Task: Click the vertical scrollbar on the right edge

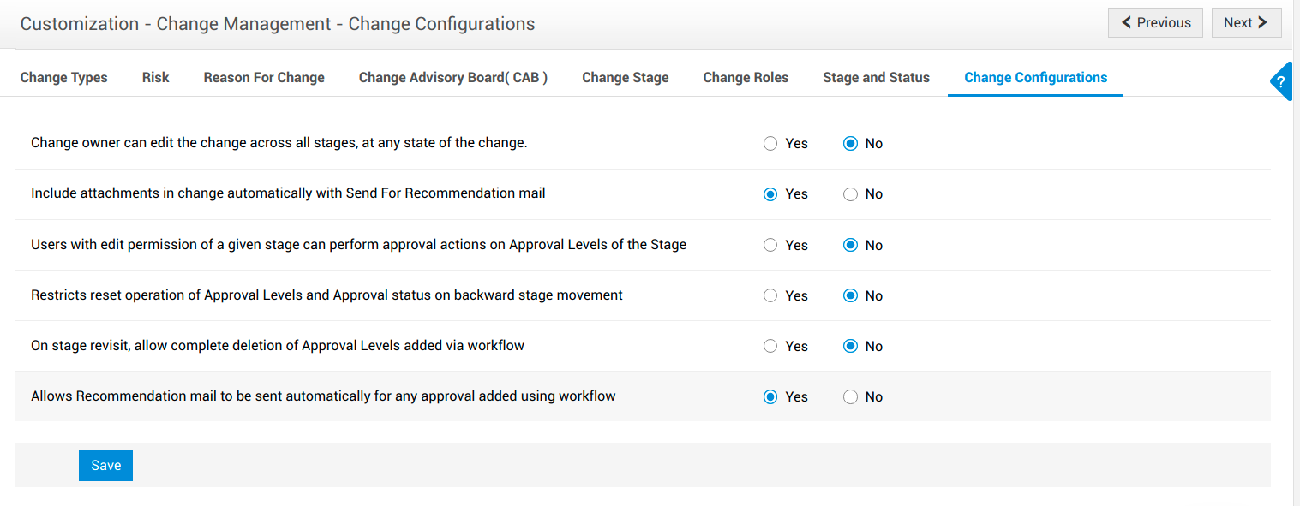Action: tap(1297, 253)
